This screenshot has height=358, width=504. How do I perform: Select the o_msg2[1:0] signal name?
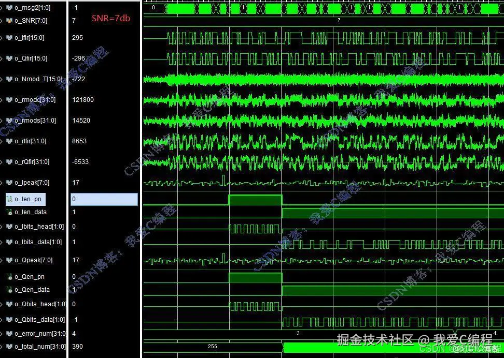click(33, 8)
